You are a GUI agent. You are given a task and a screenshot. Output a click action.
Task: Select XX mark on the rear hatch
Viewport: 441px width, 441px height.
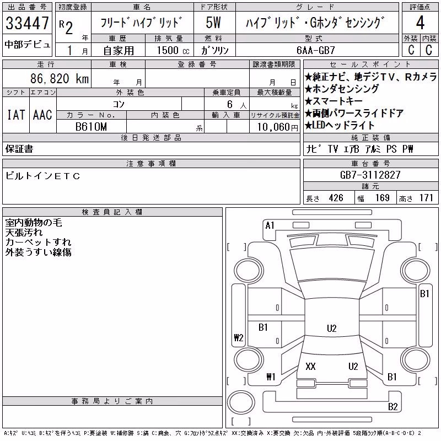click(x=310, y=367)
